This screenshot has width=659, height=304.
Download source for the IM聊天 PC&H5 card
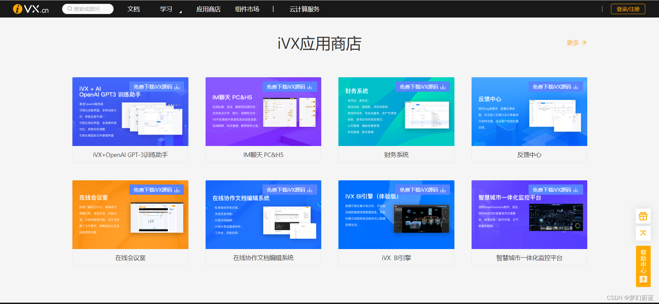click(x=290, y=87)
